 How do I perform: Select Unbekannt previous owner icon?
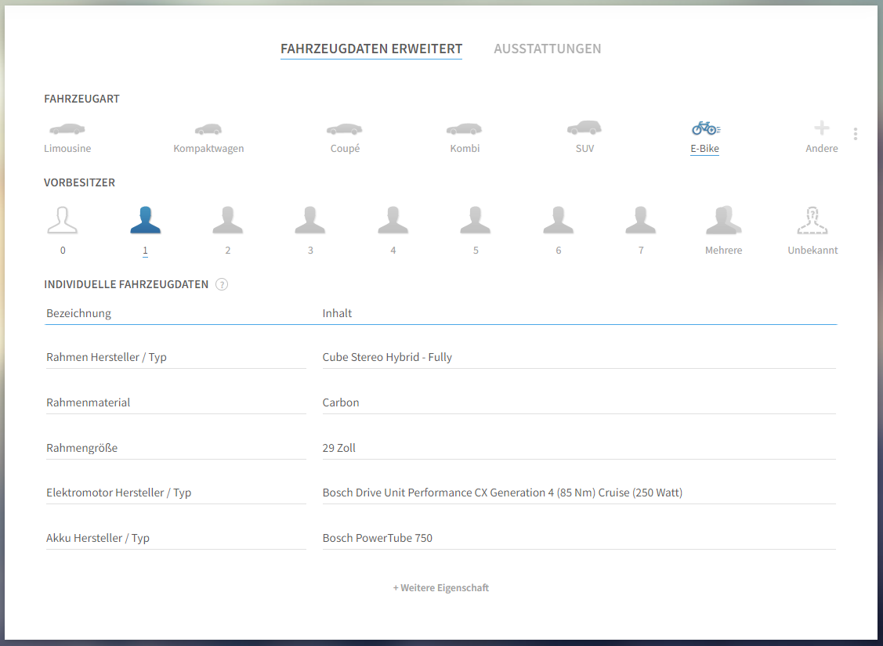[812, 220]
